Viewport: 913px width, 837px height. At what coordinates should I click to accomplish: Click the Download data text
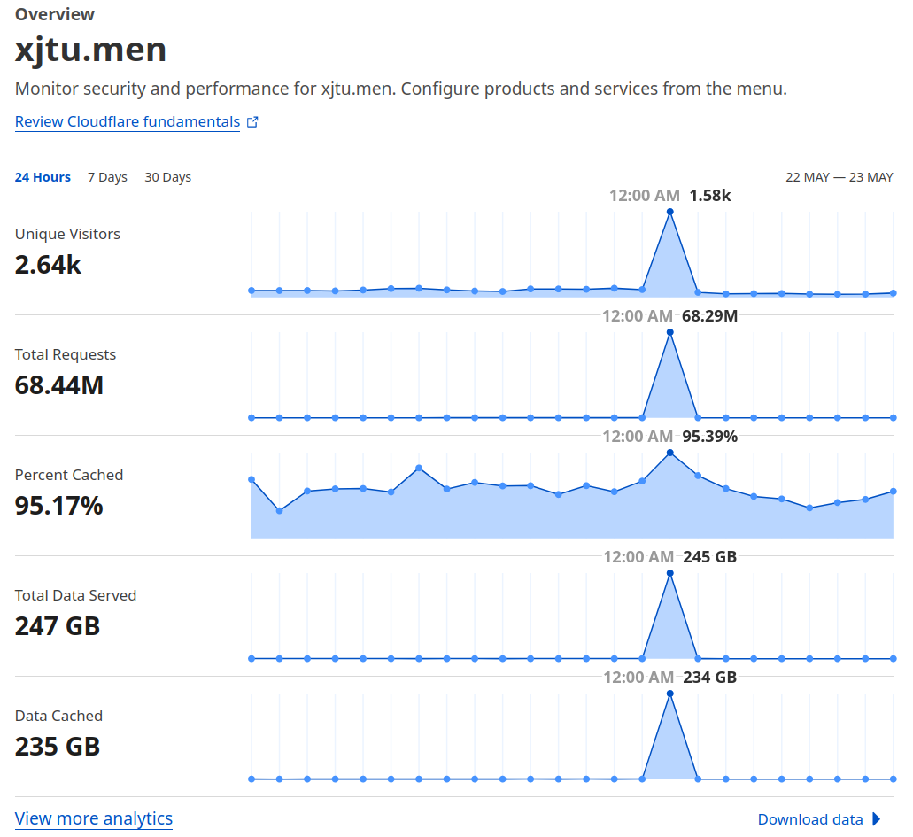coord(809,819)
